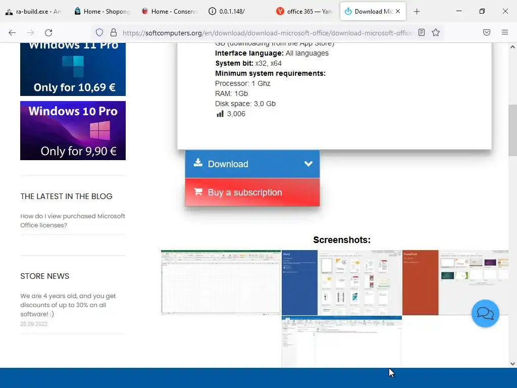Click the Interface language: All languages line
517x388 pixels.
(272, 53)
